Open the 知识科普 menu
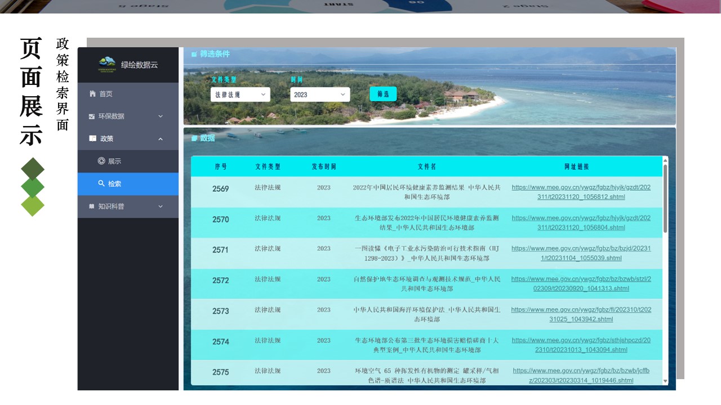 click(x=128, y=206)
